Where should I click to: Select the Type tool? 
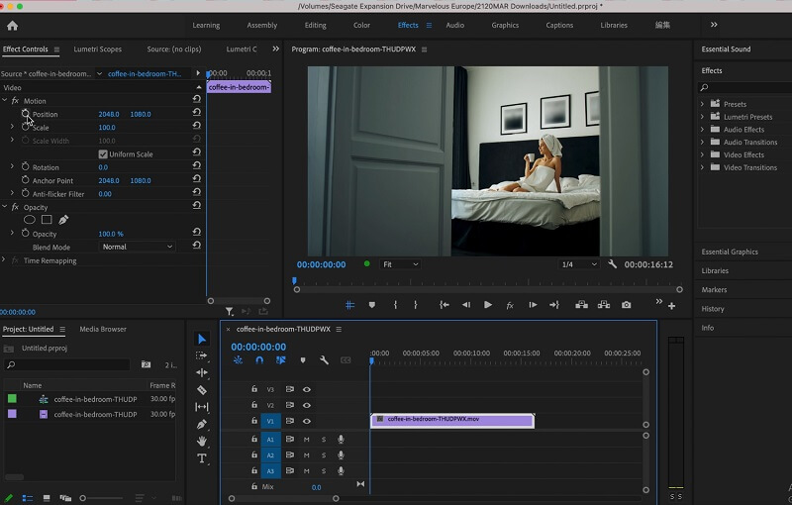pos(202,458)
